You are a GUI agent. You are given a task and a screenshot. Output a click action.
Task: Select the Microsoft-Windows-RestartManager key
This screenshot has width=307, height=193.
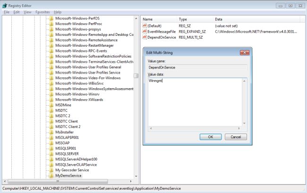[85, 45]
